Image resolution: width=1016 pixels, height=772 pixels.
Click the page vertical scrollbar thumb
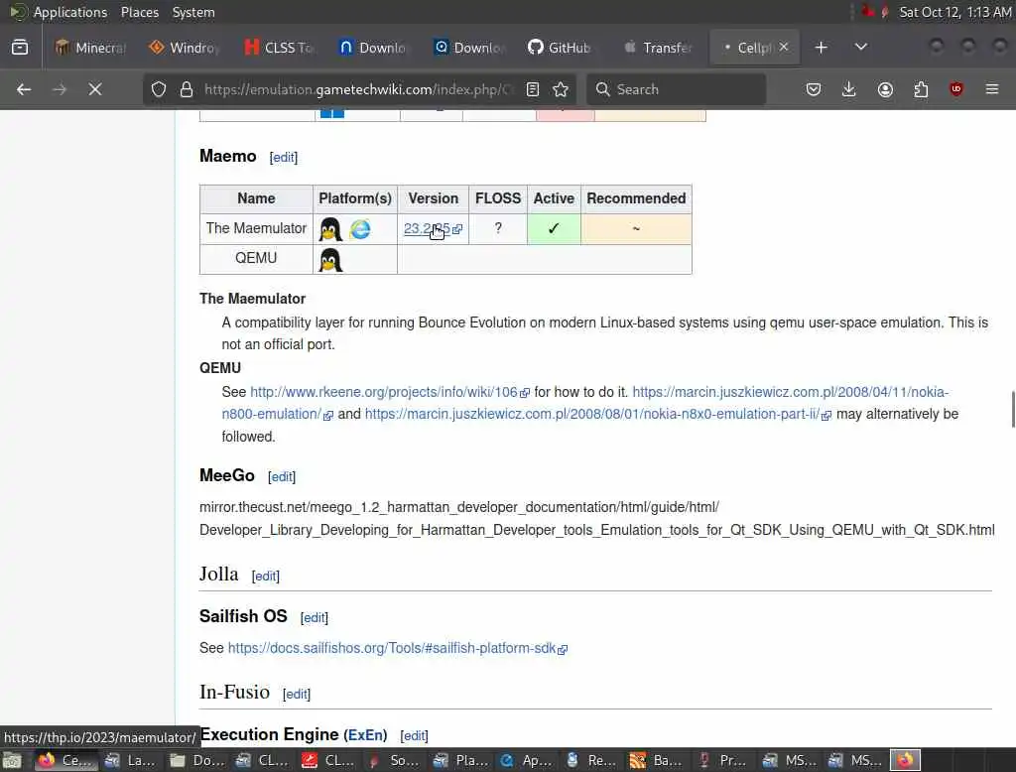tap(1013, 410)
